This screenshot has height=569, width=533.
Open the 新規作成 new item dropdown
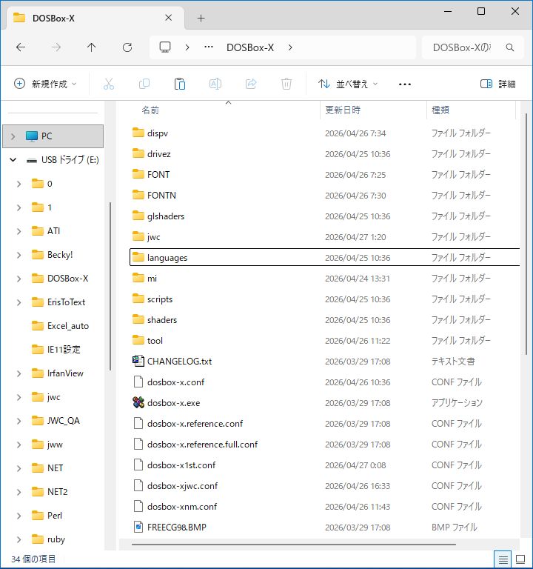coord(46,84)
